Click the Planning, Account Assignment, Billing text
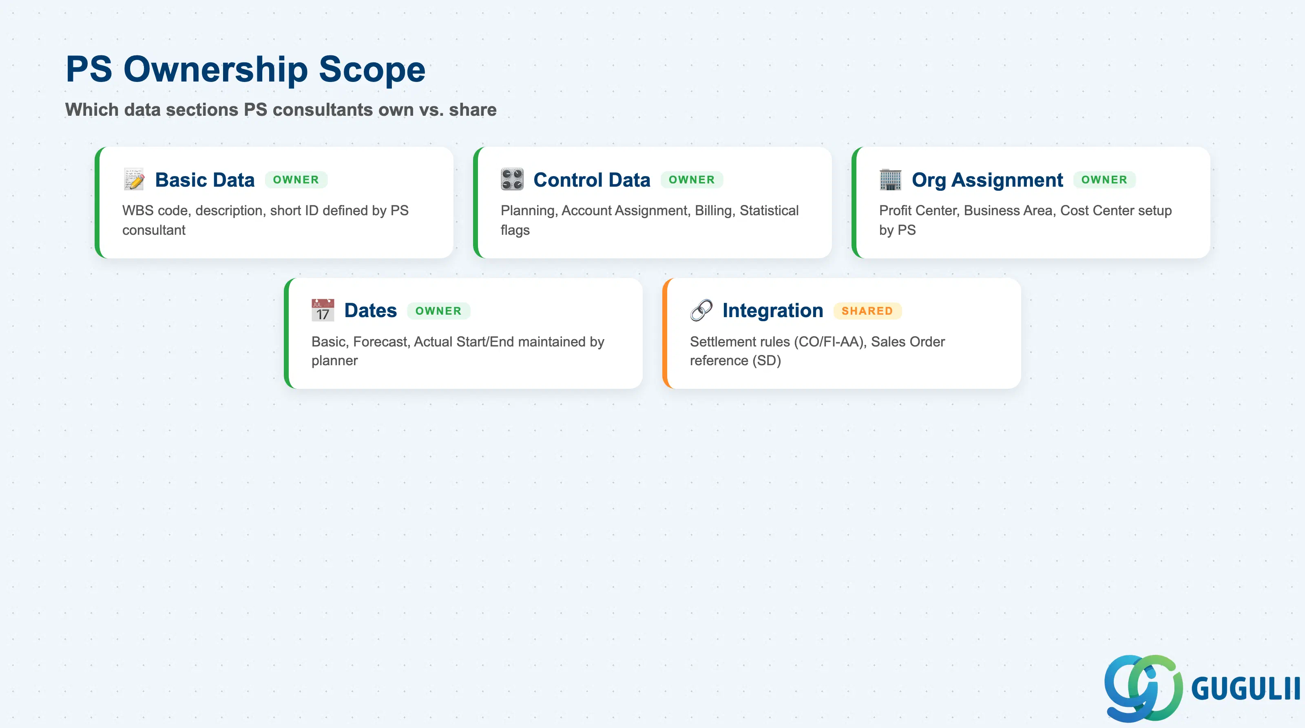Screen dimensions: 1305x728 click(x=650, y=220)
